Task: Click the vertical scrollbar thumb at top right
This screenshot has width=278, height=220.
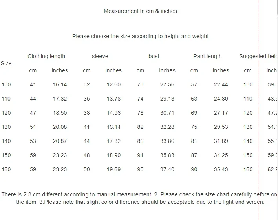Action: click(277, 8)
